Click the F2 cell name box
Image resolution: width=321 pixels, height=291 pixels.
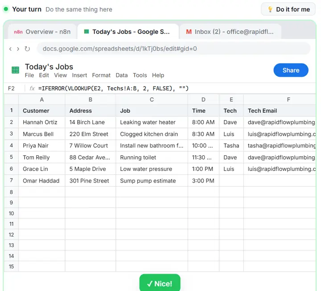(x=12, y=88)
